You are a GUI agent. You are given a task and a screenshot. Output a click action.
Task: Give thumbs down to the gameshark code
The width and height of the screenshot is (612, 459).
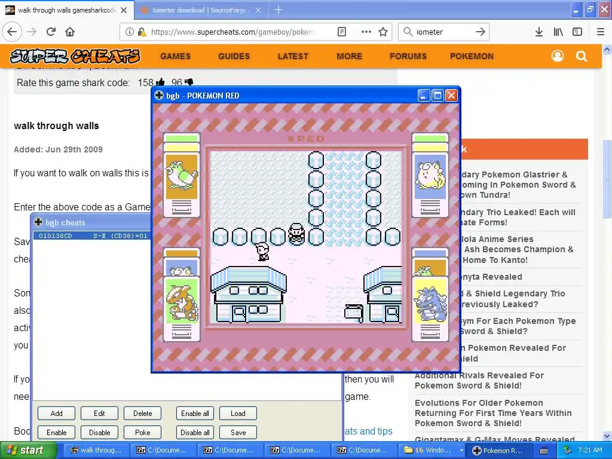tap(189, 82)
